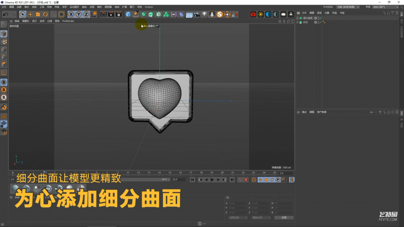
Task: Open Octane menu in menu bar
Action: point(149,7)
